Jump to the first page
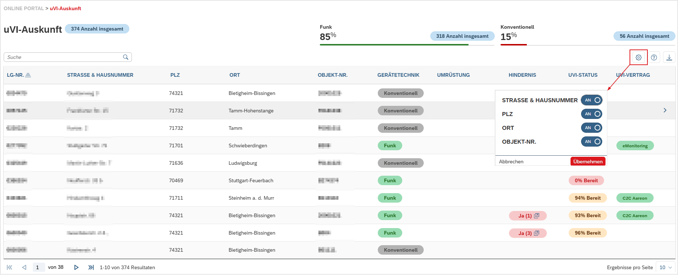Viewport: 678px width, 275px height. [9, 267]
